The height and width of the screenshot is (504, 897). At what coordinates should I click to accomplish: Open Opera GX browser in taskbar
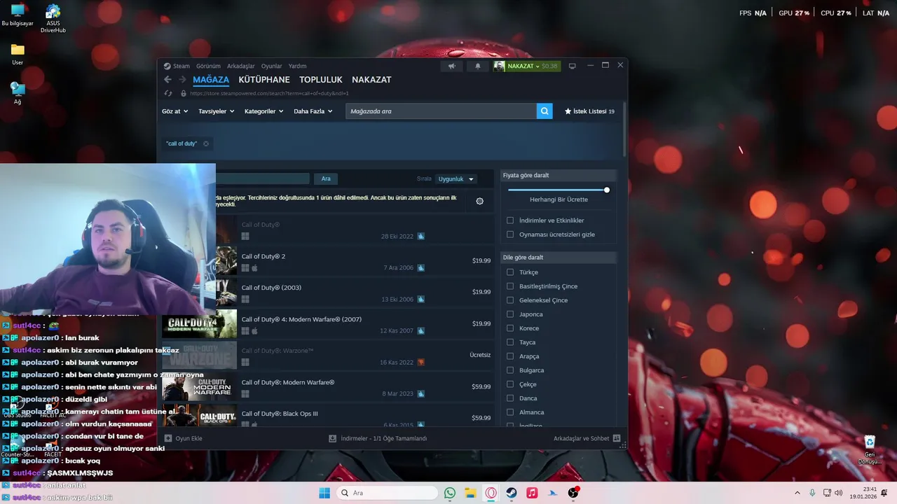[491, 493]
